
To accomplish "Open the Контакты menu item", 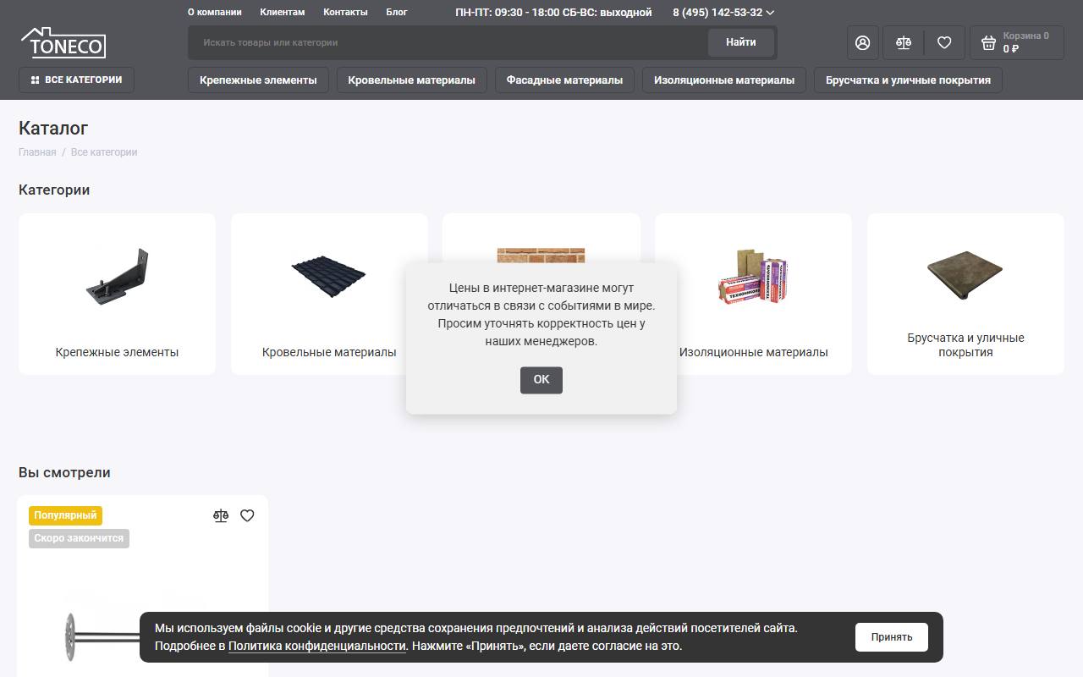I will 345,13.
